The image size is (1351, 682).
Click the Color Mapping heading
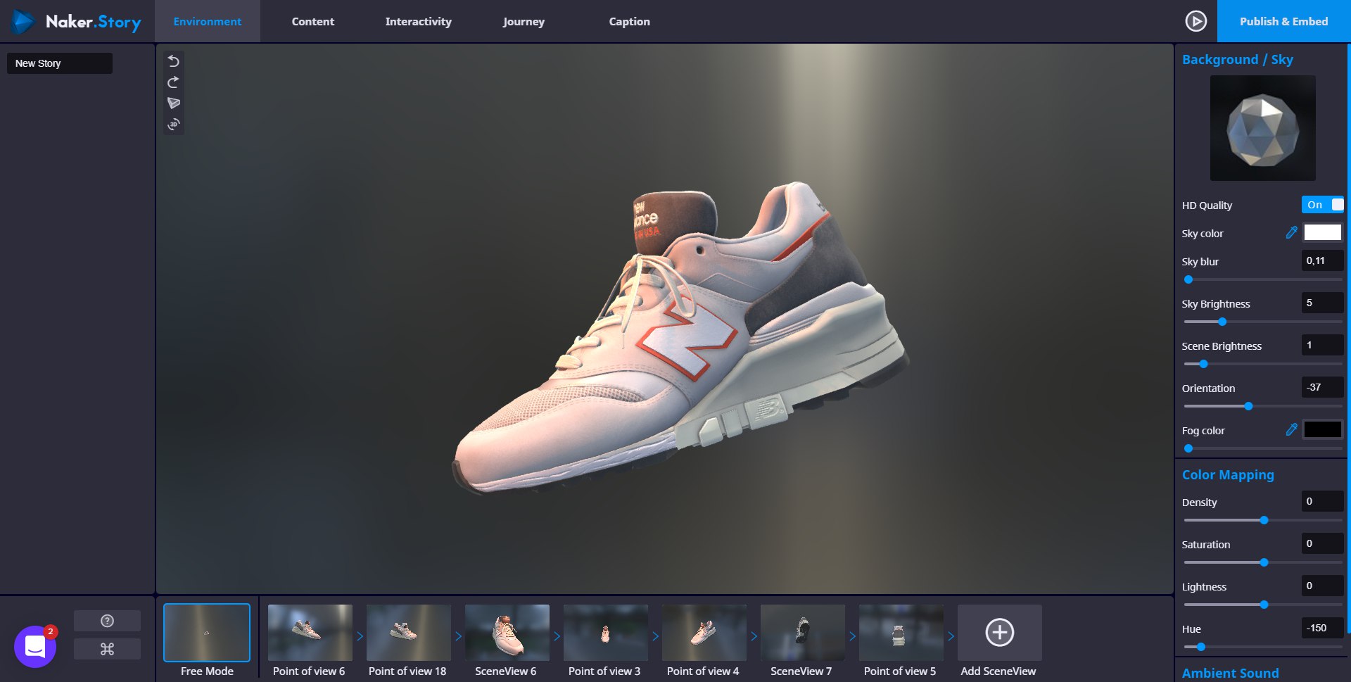1228,475
